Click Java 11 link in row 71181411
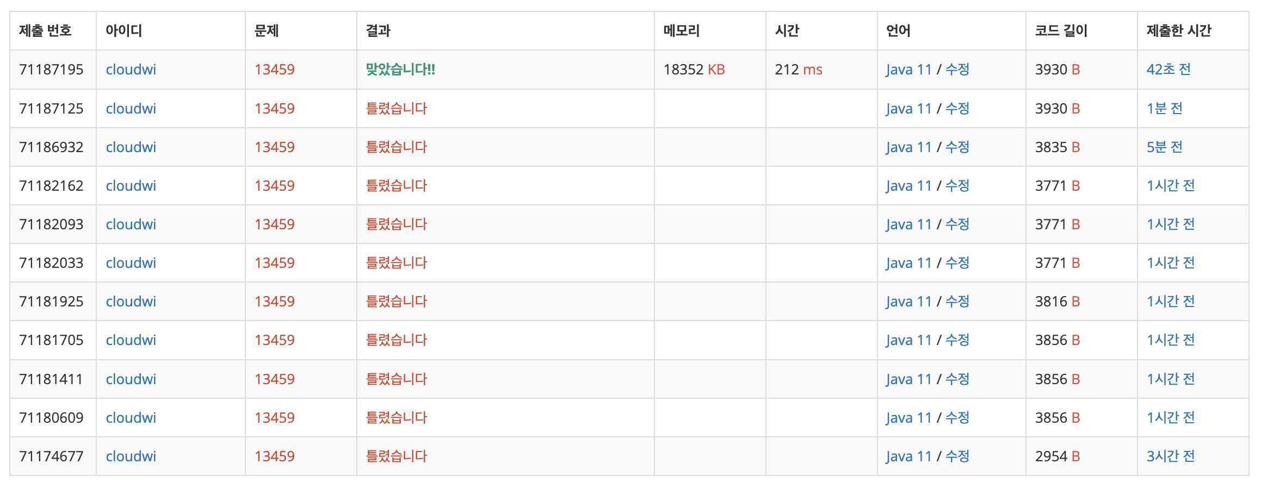Viewport: 1261px width, 489px height. pyautogui.click(x=908, y=379)
